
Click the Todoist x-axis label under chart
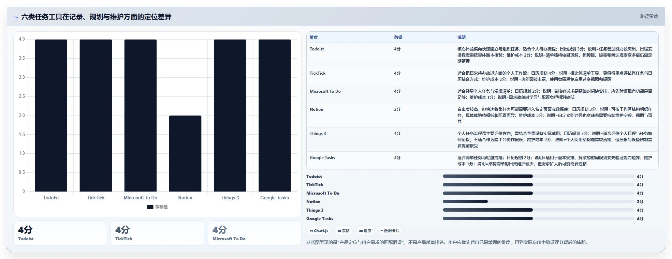click(51, 198)
